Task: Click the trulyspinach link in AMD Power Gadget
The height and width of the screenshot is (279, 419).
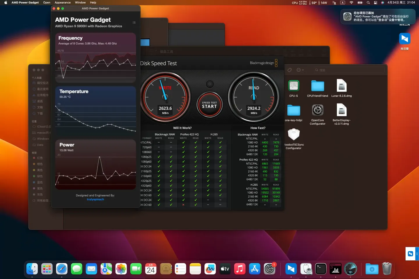Action: click(95, 199)
